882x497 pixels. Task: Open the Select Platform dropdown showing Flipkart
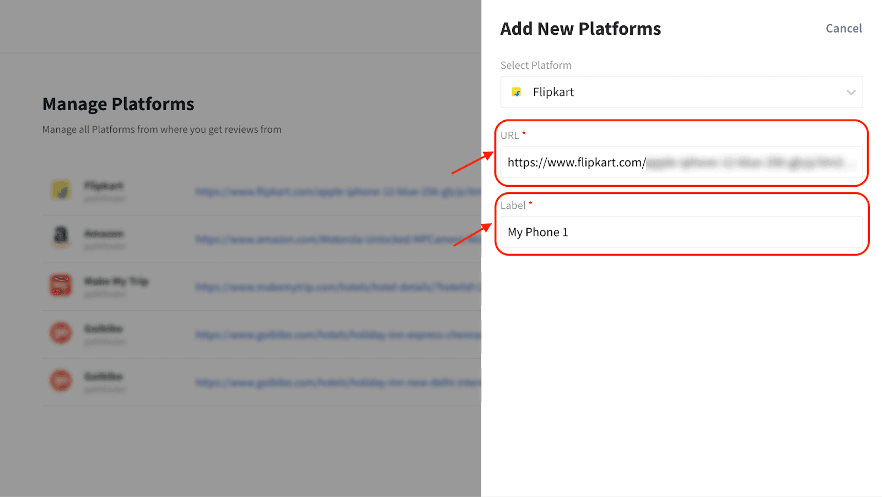tap(681, 92)
